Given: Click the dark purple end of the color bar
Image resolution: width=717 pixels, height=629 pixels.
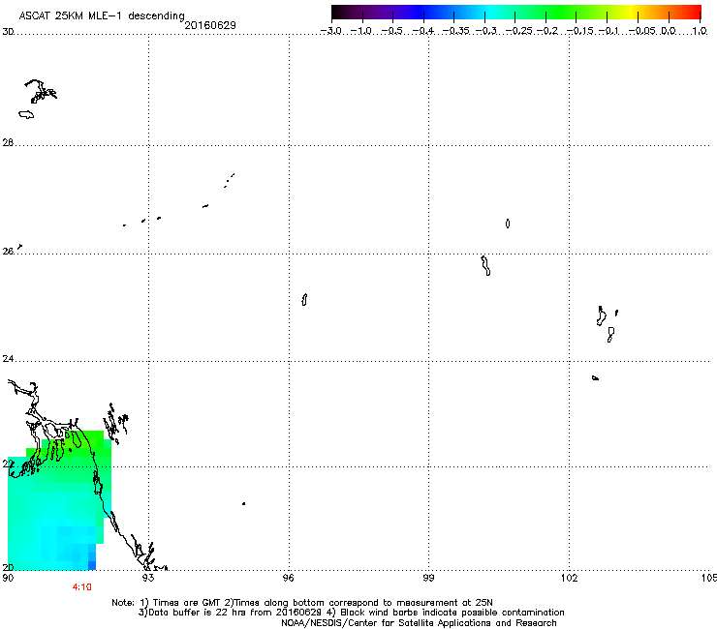Looking at the screenshot, I should click(339, 13).
